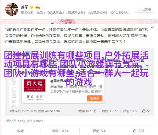Open the 1月14日 19:25 timestamp link
The height and width of the screenshot is (135, 158).
[x=19, y=111]
